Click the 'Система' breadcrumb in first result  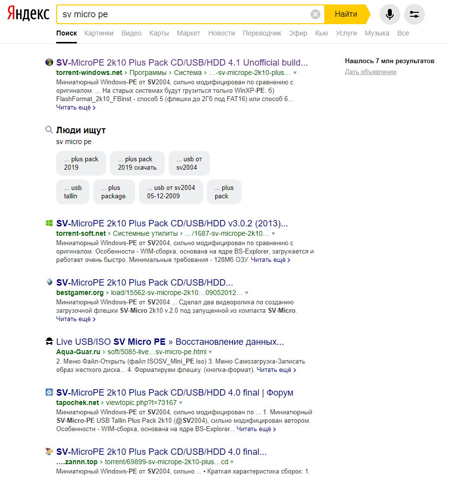coord(188,73)
